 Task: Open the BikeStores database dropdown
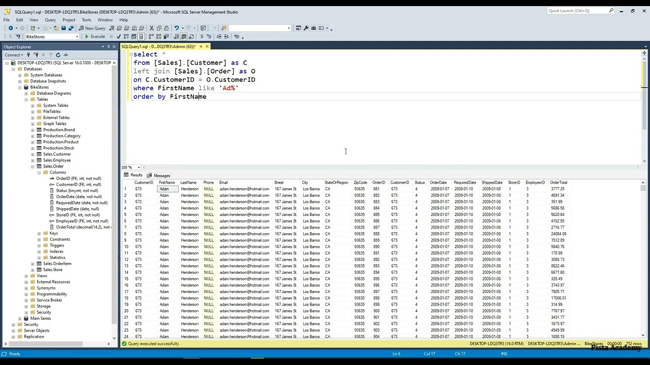coord(77,36)
